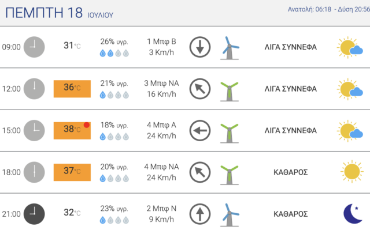Screen dimensions: 370x234
Task: Click the sunny weather icon at 18:00
Action: [350, 172]
